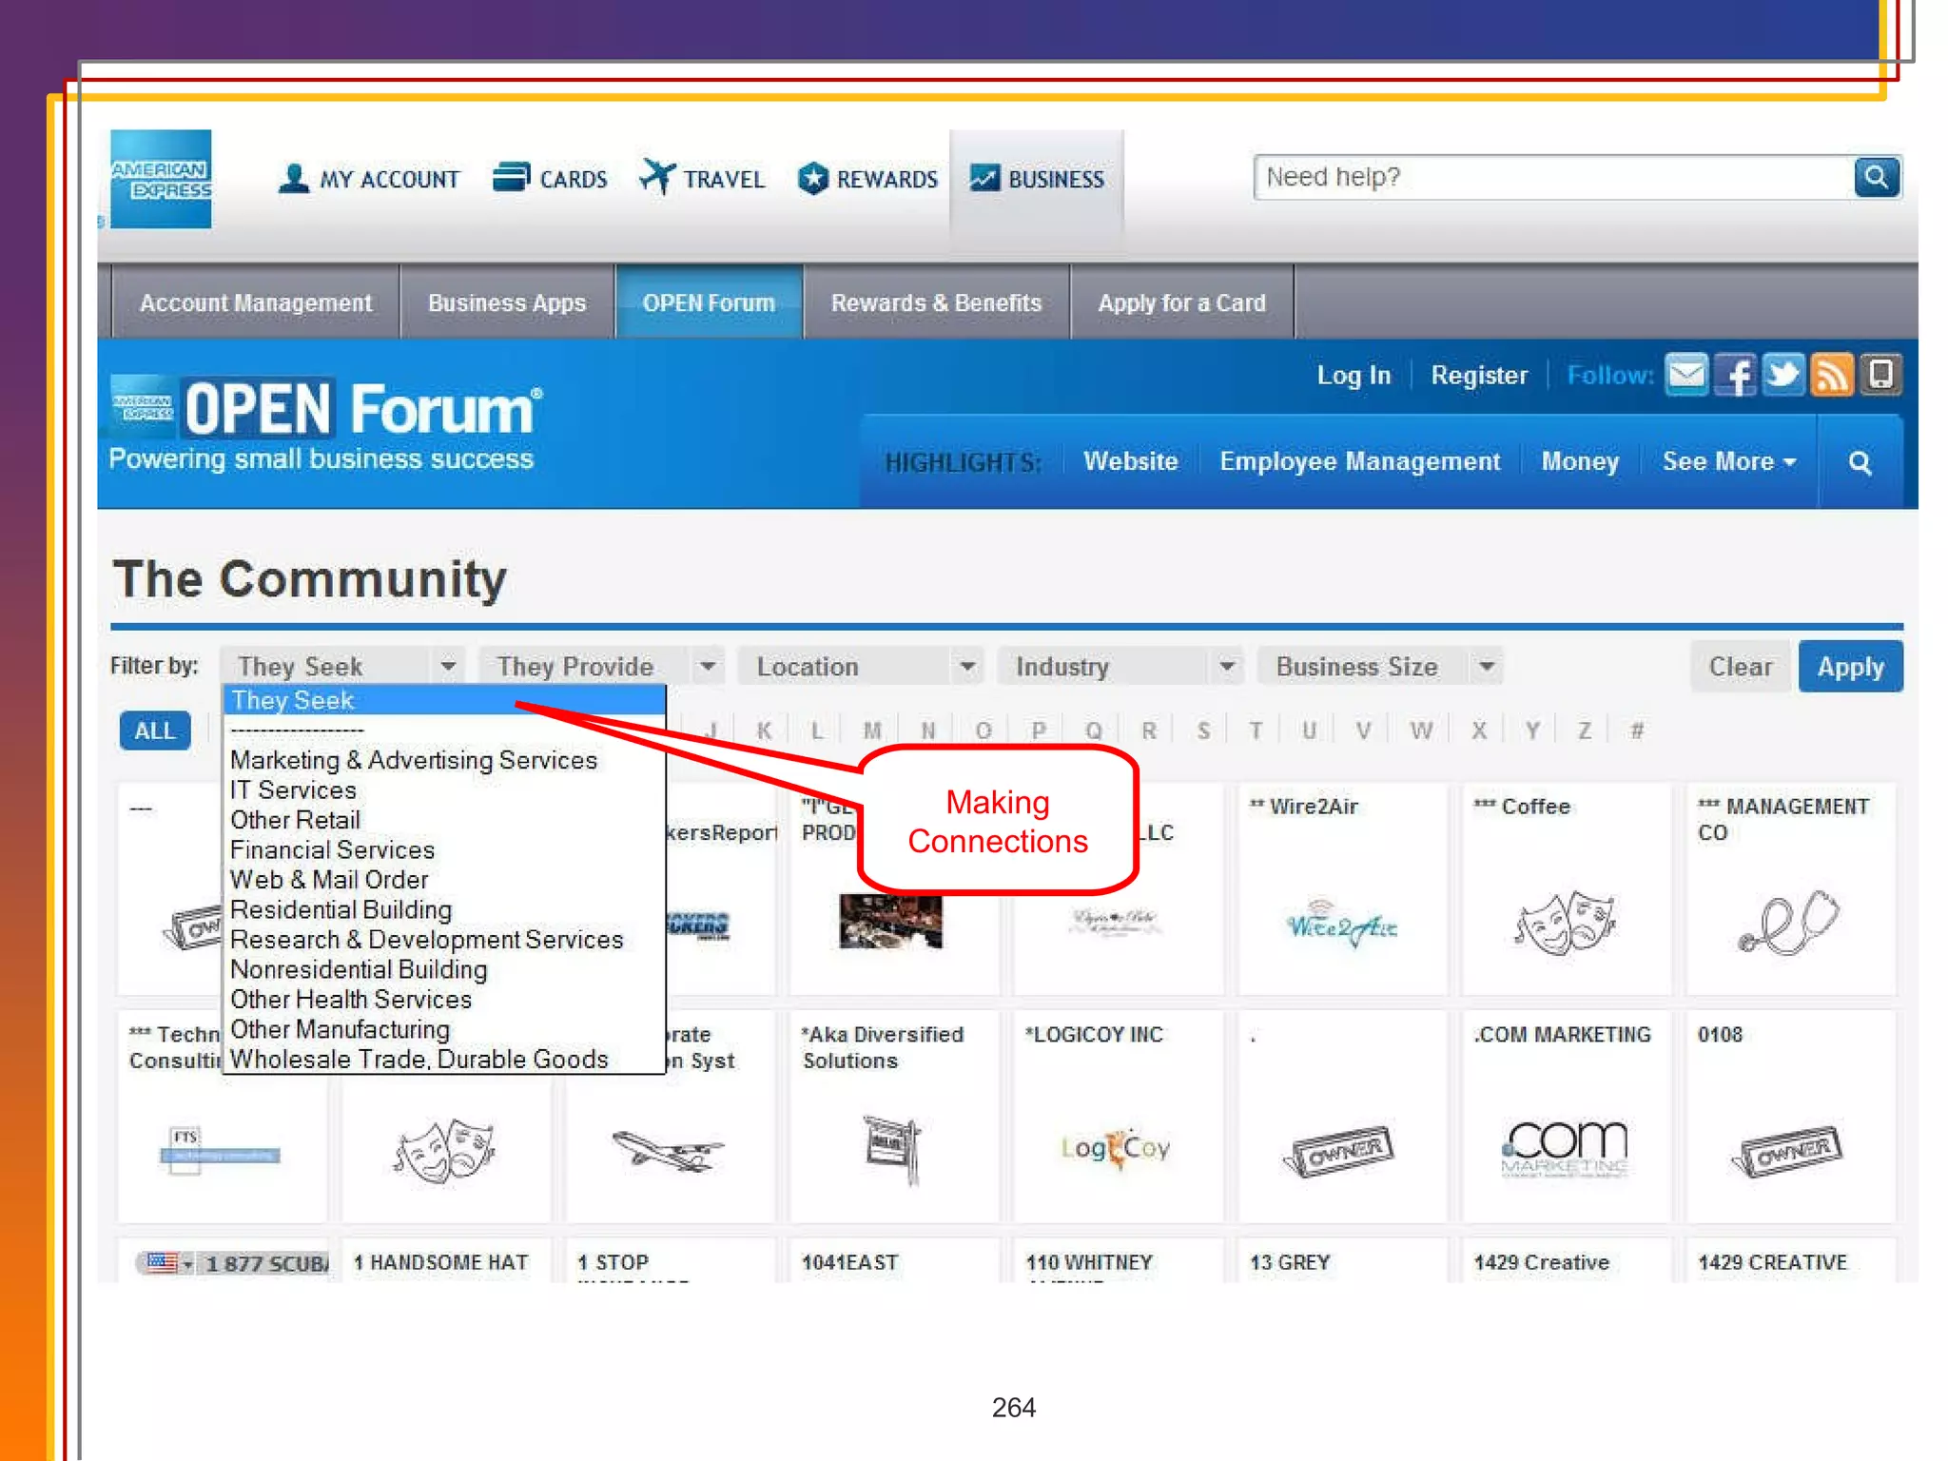Click the mobile device follow icon
The image size is (1948, 1461).
(x=1880, y=375)
